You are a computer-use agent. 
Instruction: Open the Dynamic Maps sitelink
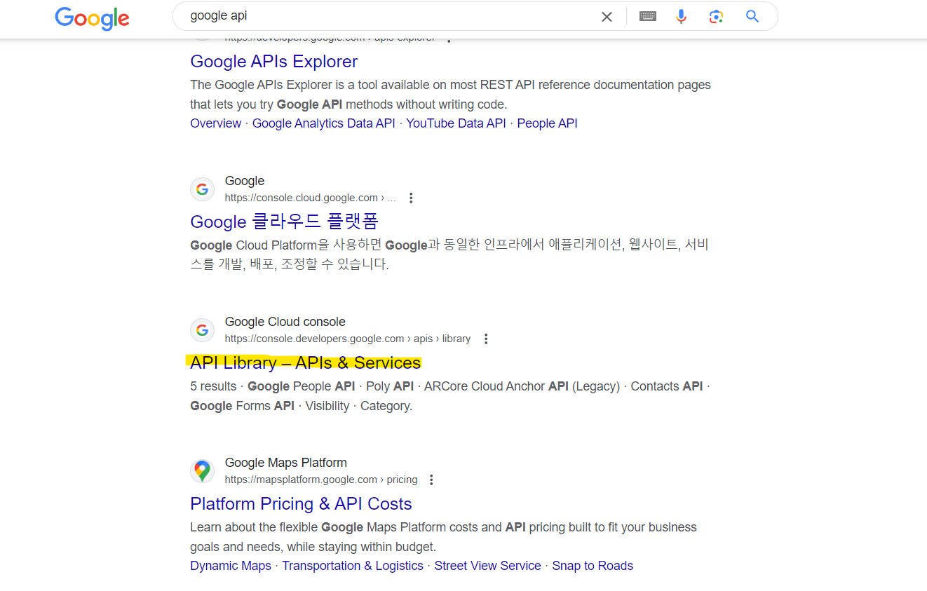[231, 566]
